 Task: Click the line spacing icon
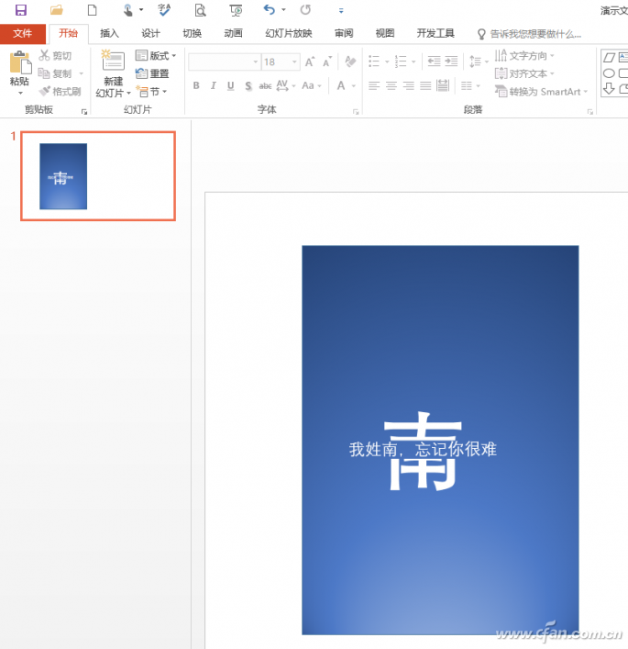[x=476, y=62]
